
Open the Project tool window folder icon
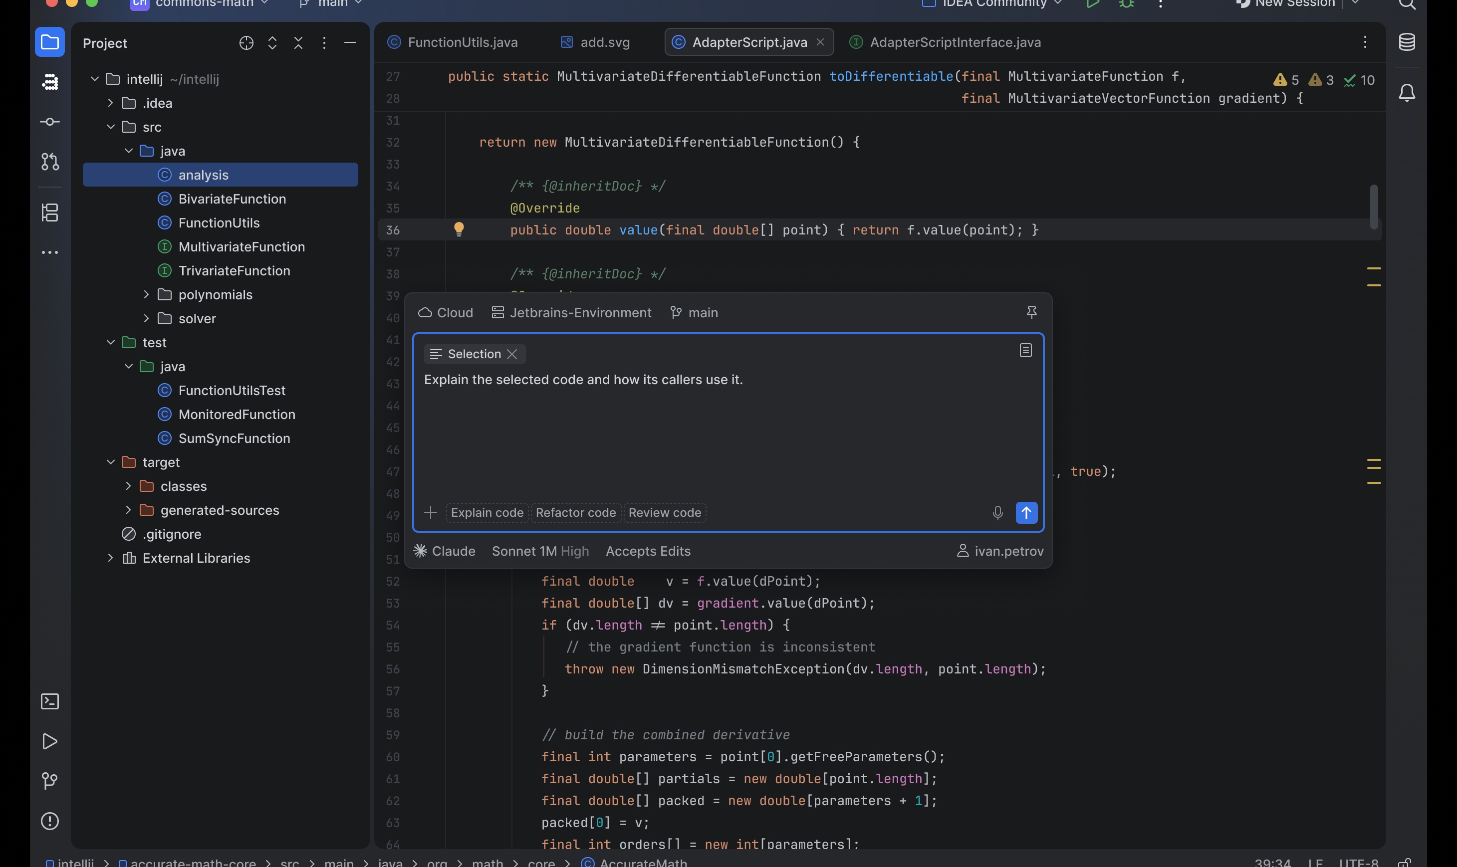pos(50,42)
